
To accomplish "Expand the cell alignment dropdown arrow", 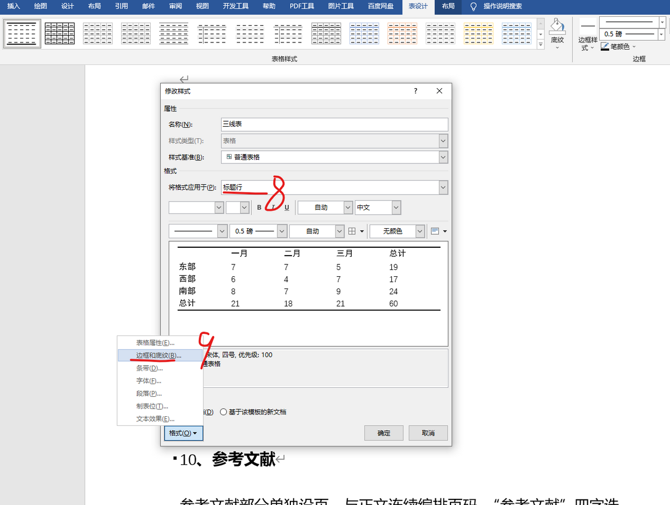I will coord(445,231).
